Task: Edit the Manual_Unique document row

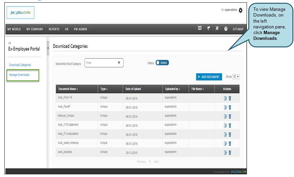Action: [x=225, y=117]
